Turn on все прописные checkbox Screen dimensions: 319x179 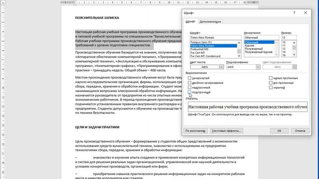(271, 83)
